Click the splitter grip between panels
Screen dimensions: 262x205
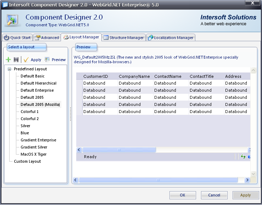point(71,114)
